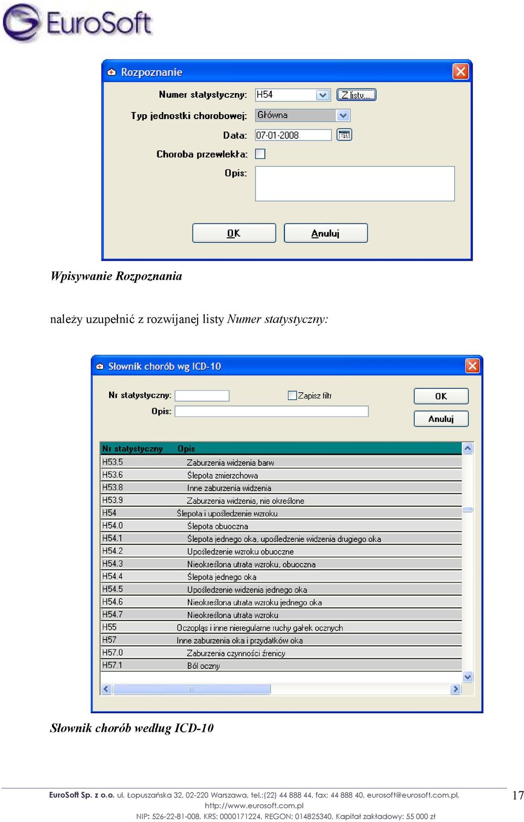The image size is (524, 822).
Task: Click into the Opis text area in Rozpoznanie
Action: click(x=355, y=184)
